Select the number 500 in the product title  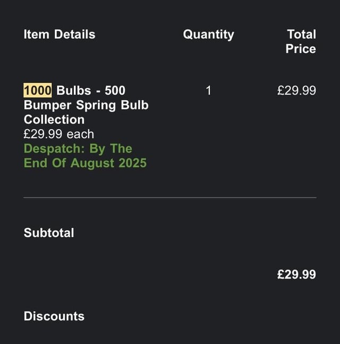click(115, 90)
